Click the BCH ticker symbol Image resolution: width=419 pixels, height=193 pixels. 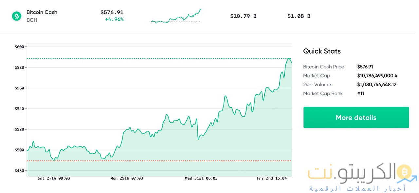coord(32,20)
